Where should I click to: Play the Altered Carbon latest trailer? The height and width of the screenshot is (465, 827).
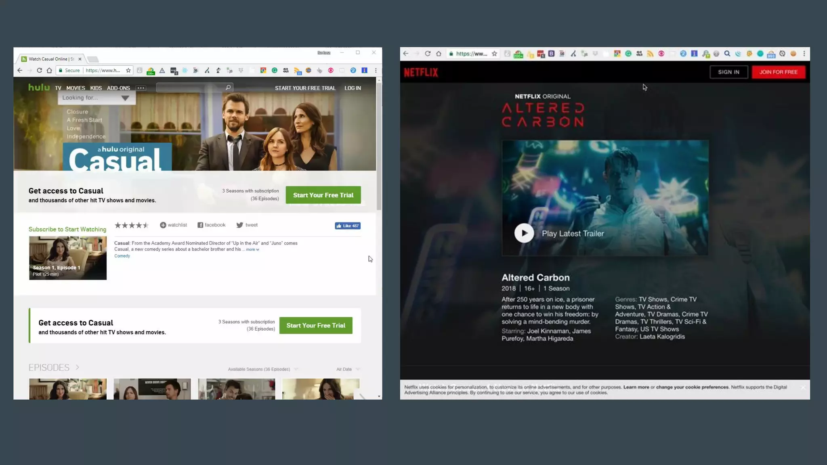(x=524, y=233)
